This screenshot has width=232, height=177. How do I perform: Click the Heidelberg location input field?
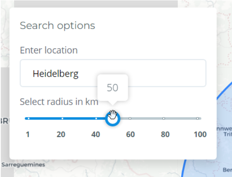click(x=113, y=73)
